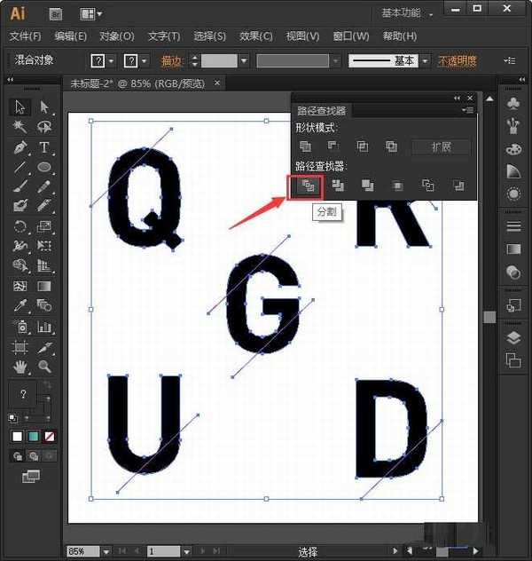Select the Type tool in toolbox
The image size is (532, 561).
coord(44,147)
